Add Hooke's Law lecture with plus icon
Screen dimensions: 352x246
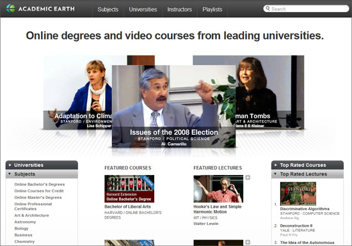[248, 178]
